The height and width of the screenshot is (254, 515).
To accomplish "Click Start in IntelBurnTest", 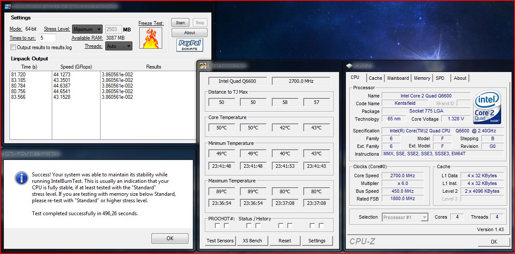I will click(x=180, y=23).
